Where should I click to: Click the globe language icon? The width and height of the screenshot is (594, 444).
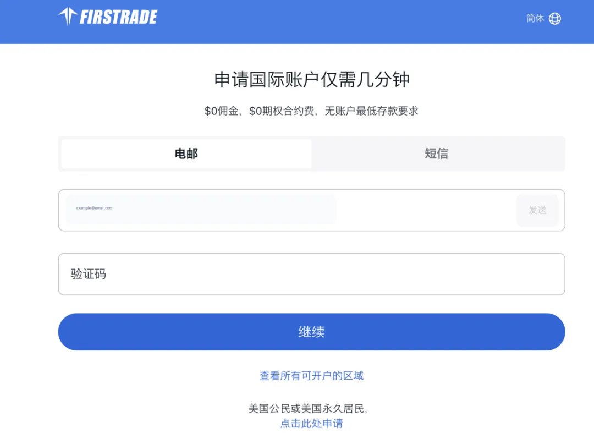pyautogui.click(x=554, y=18)
